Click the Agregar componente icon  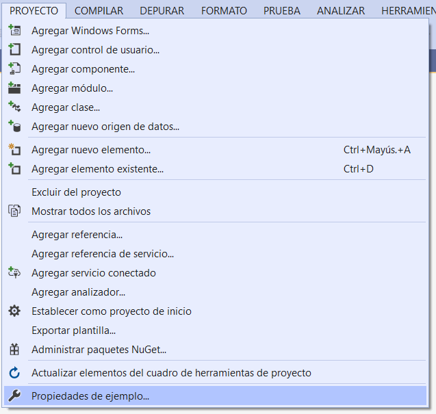click(x=14, y=69)
